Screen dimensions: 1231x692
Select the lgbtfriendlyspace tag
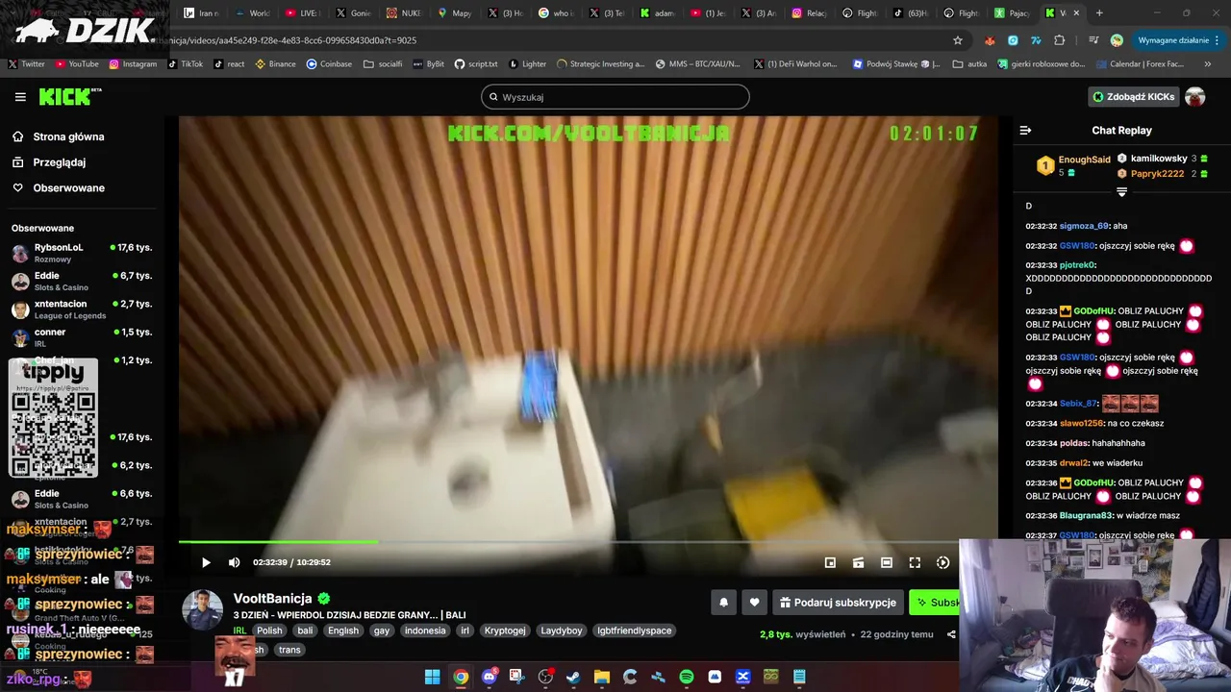633,630
